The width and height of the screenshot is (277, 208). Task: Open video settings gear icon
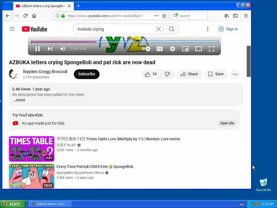172,49
